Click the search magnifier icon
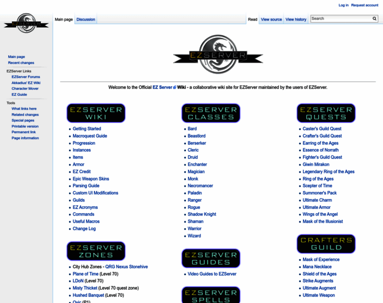The image size is (383, 303). (374, 19)
